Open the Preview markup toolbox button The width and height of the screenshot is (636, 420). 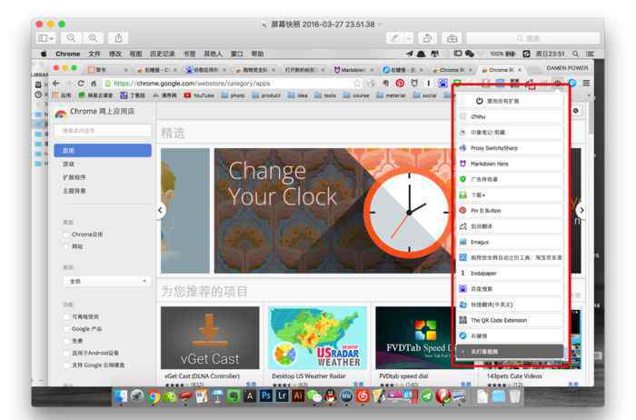pos(452,38)
